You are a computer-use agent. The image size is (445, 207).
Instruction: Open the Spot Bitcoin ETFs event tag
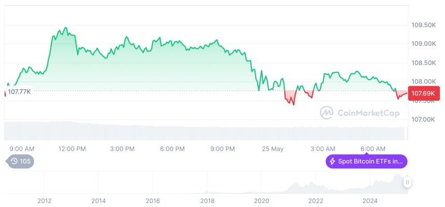coord(366,162)
